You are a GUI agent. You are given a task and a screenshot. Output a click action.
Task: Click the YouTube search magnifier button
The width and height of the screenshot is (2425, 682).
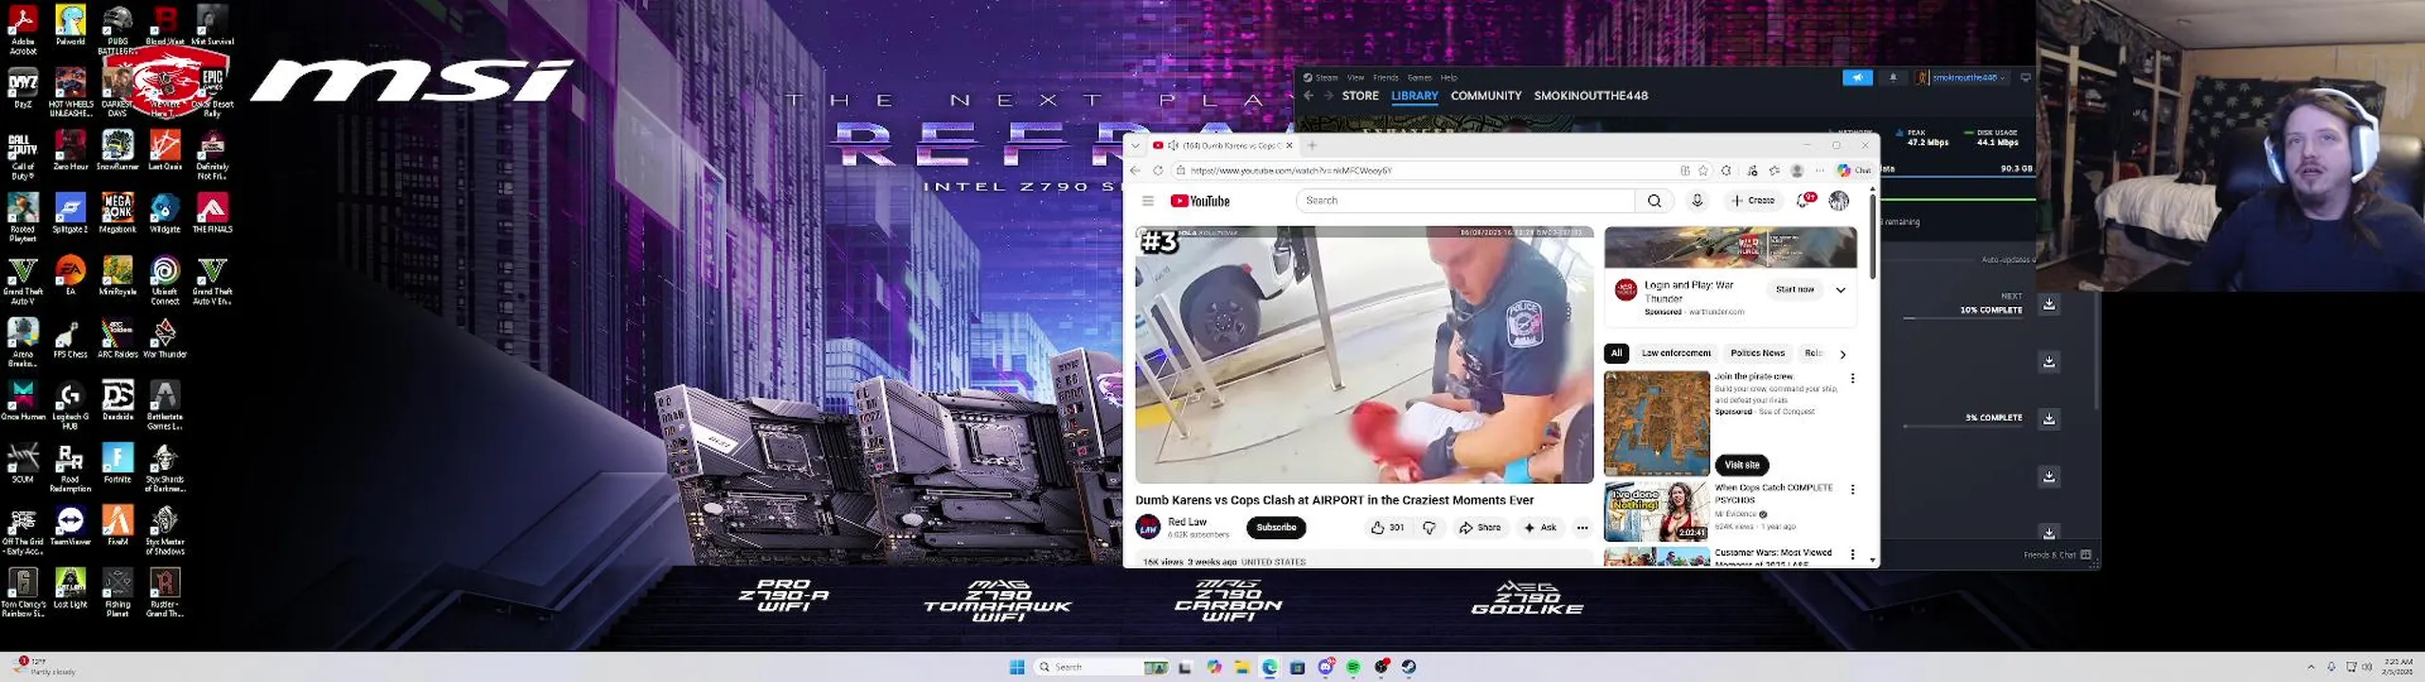tap(1654, 201)
